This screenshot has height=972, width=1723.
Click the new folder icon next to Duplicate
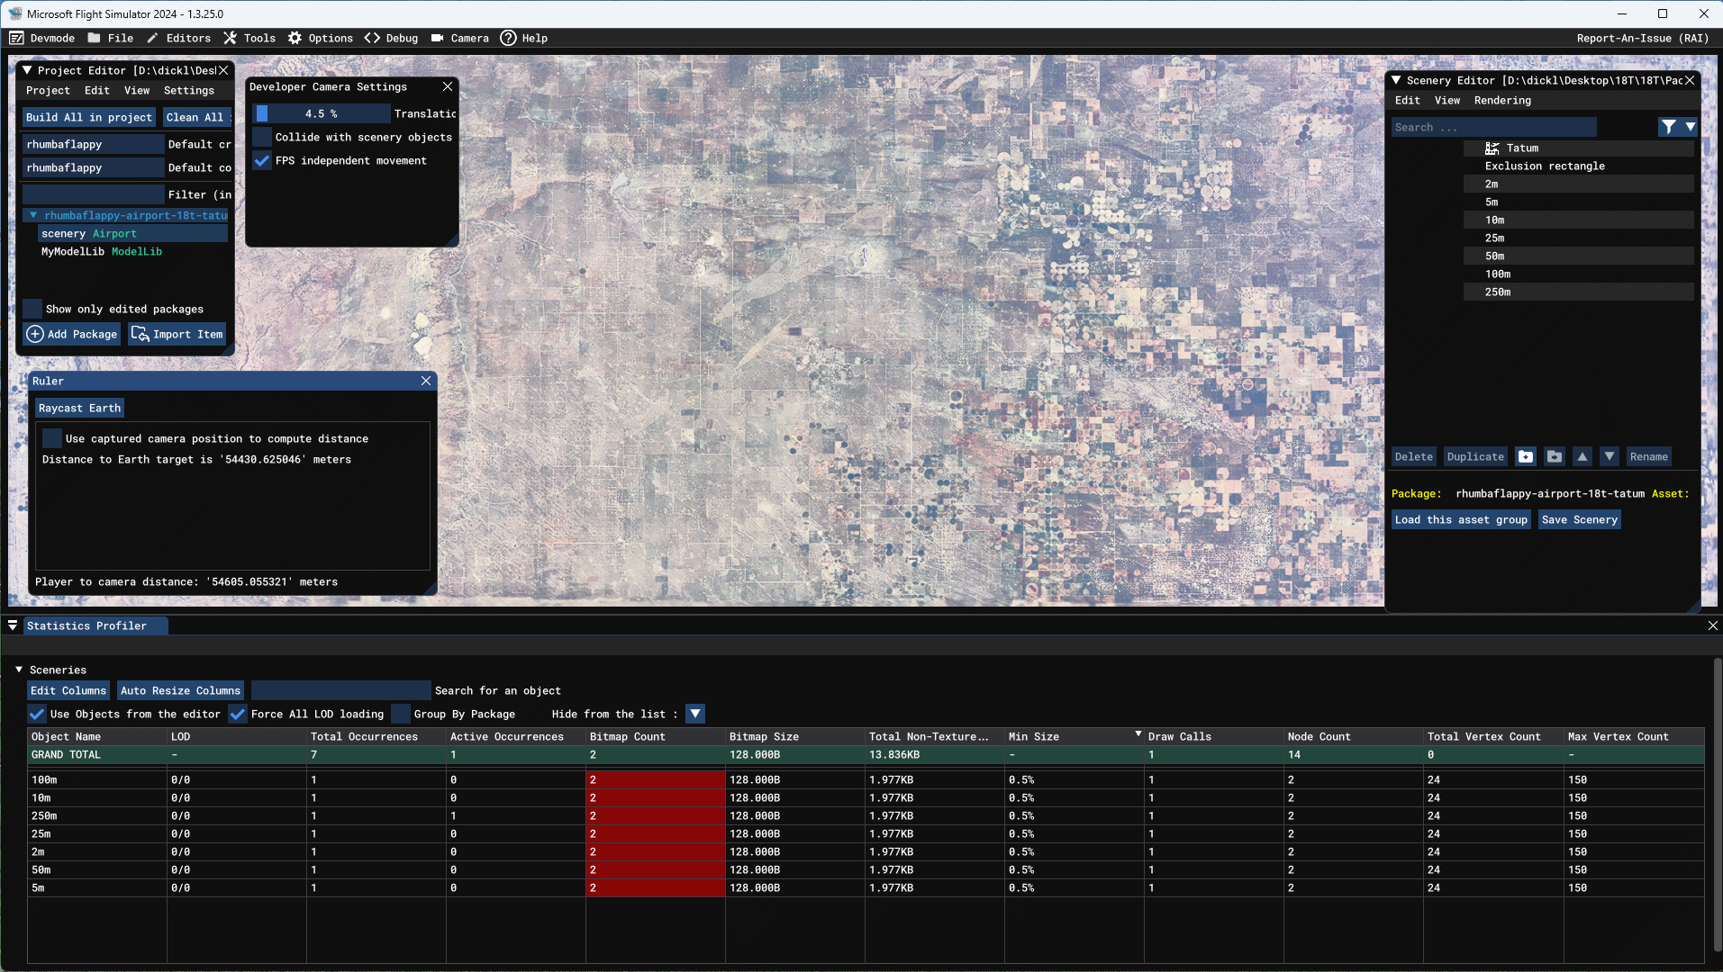(x=1526, y=457)
